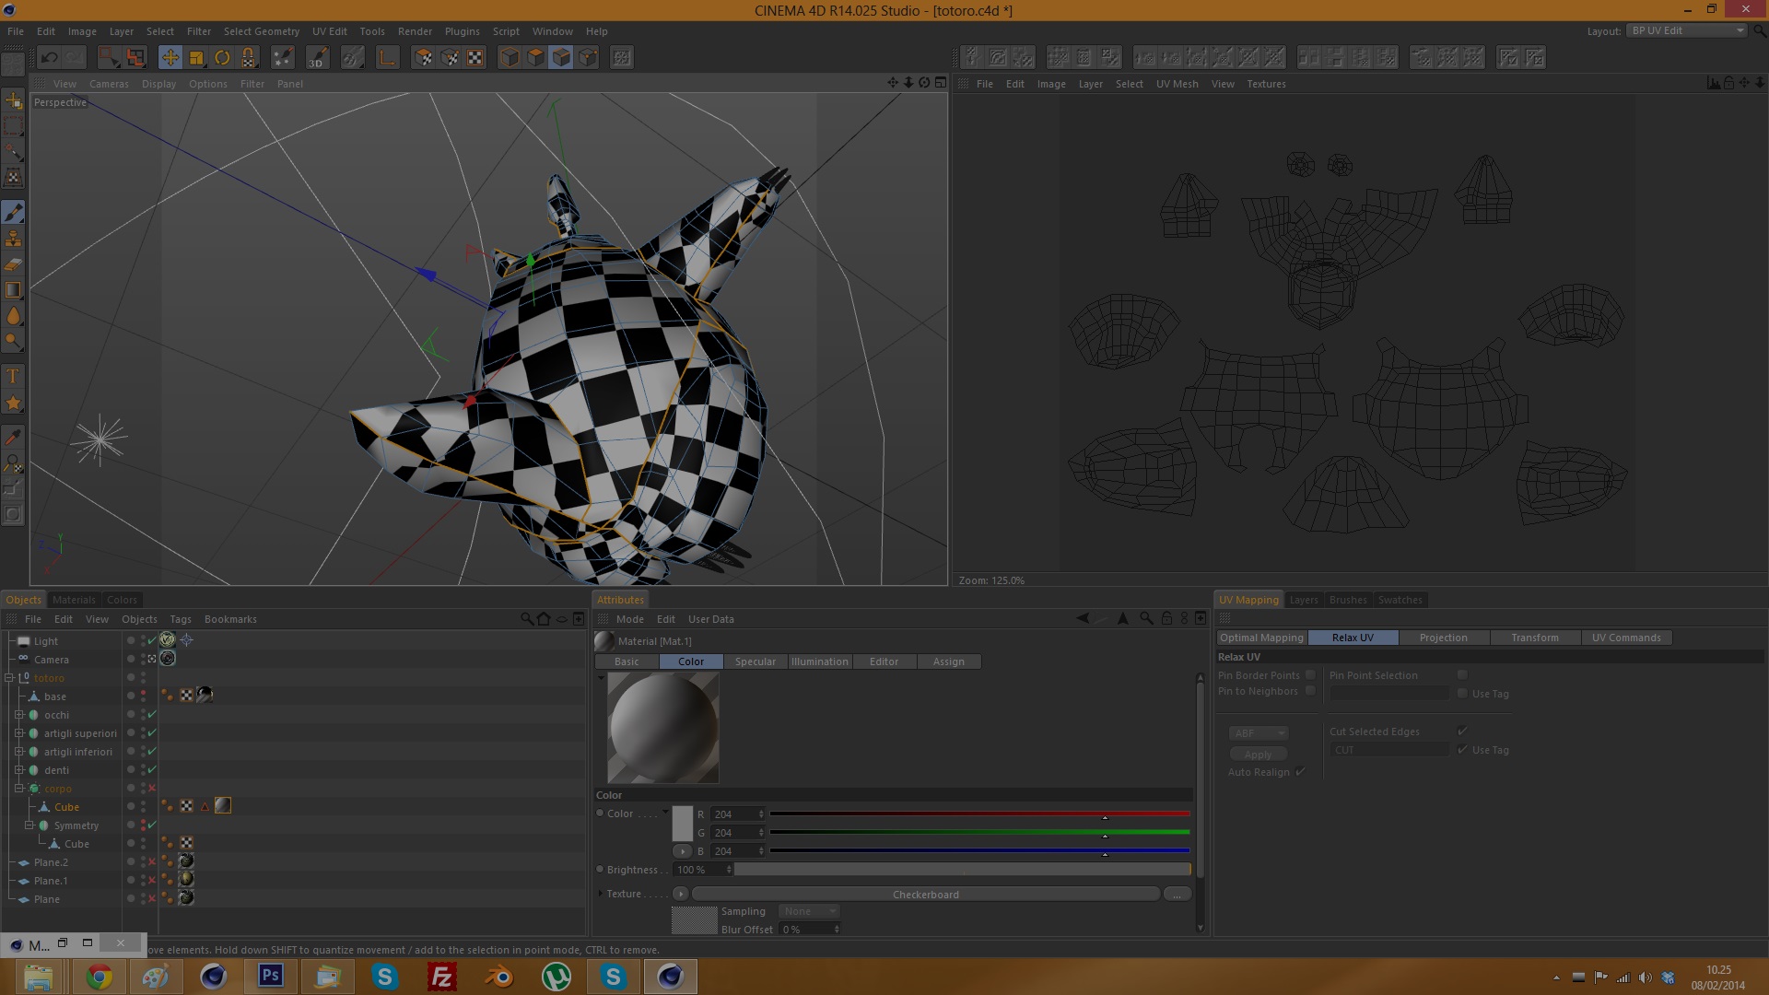This screenshot has width=1769, height=995.
Task: Click the Checkerboard texture button
Action: click(925, 895)
